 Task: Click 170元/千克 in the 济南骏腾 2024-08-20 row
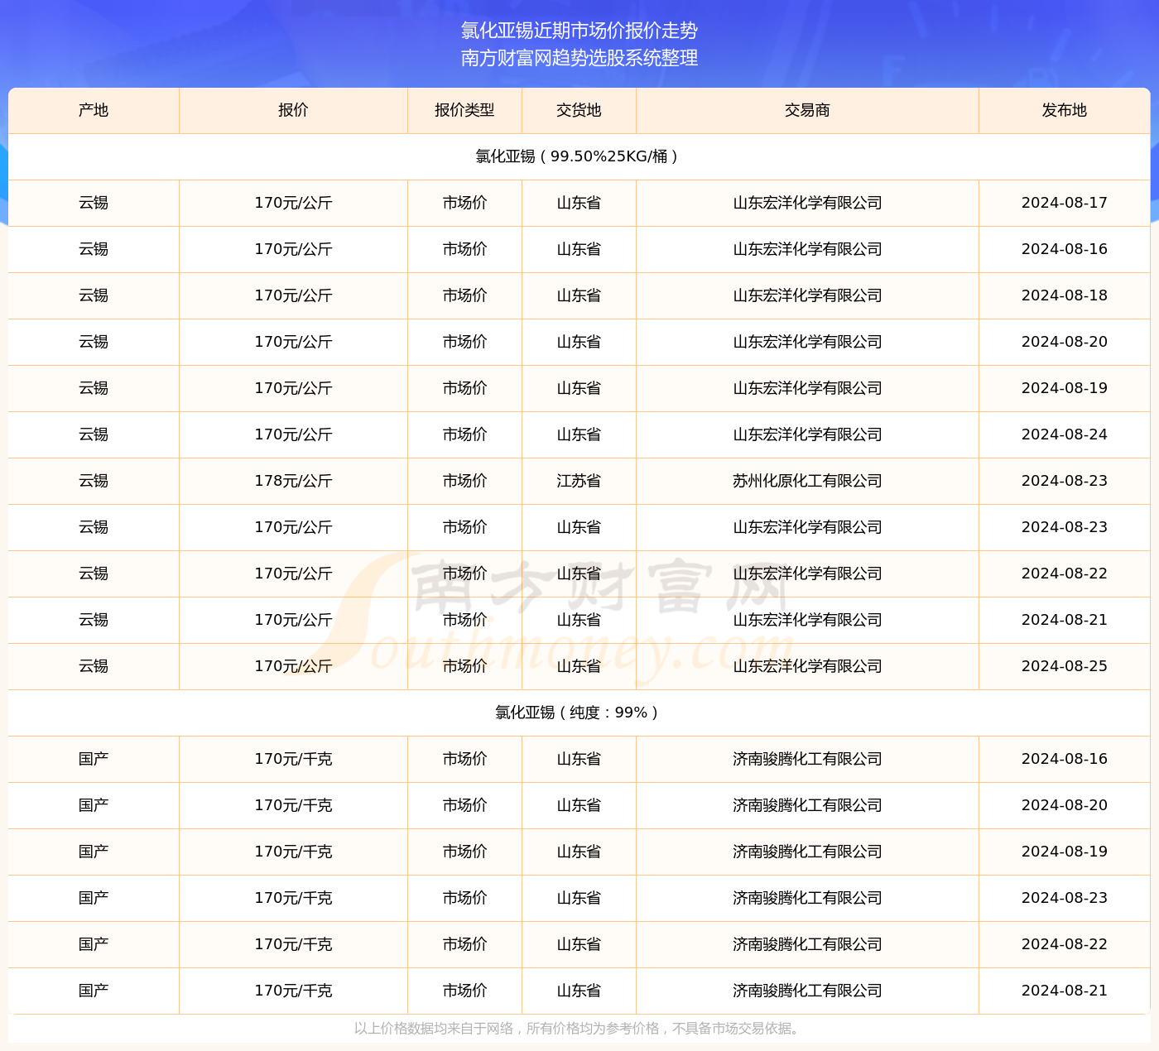[x=293, y=805]
